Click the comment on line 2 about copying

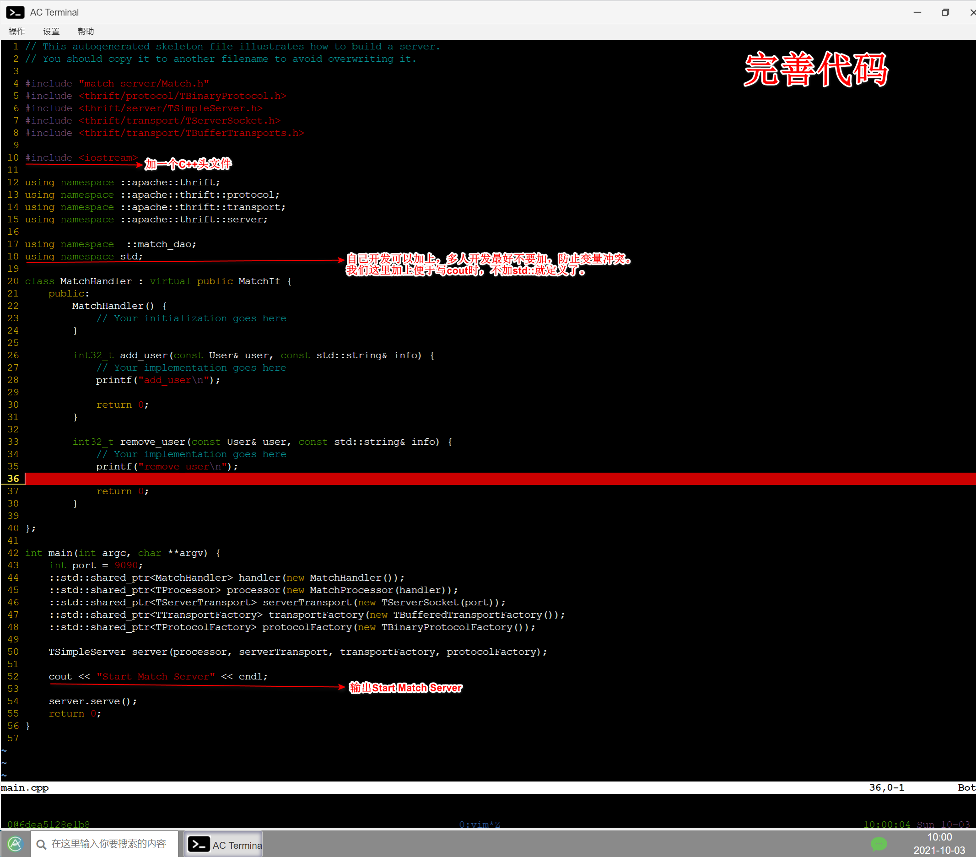(221, 59)
